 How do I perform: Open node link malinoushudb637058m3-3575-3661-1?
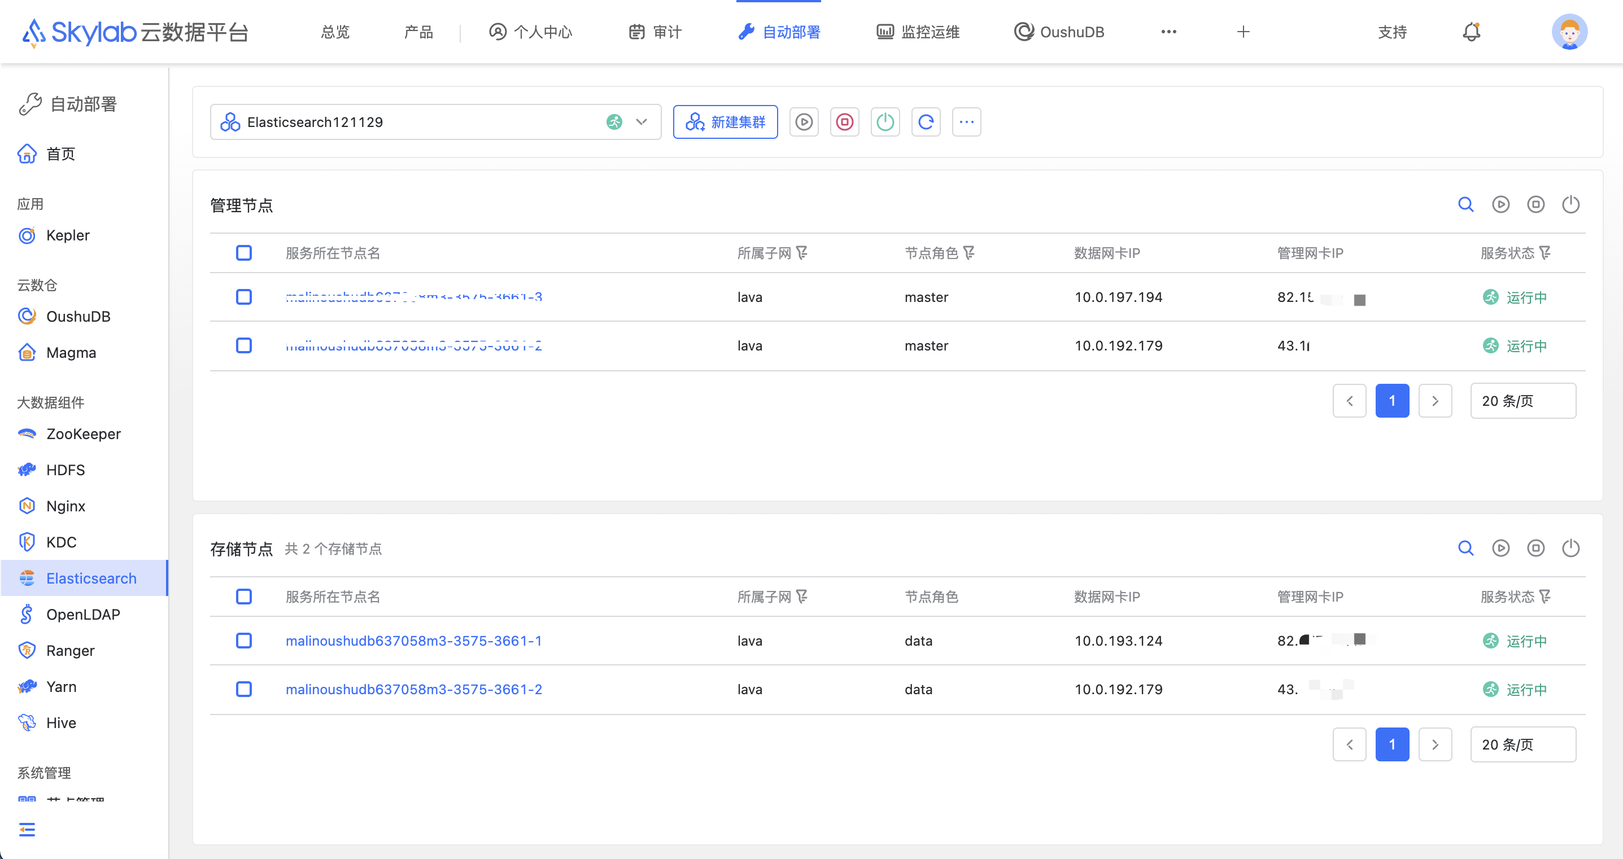click(413, 641)
